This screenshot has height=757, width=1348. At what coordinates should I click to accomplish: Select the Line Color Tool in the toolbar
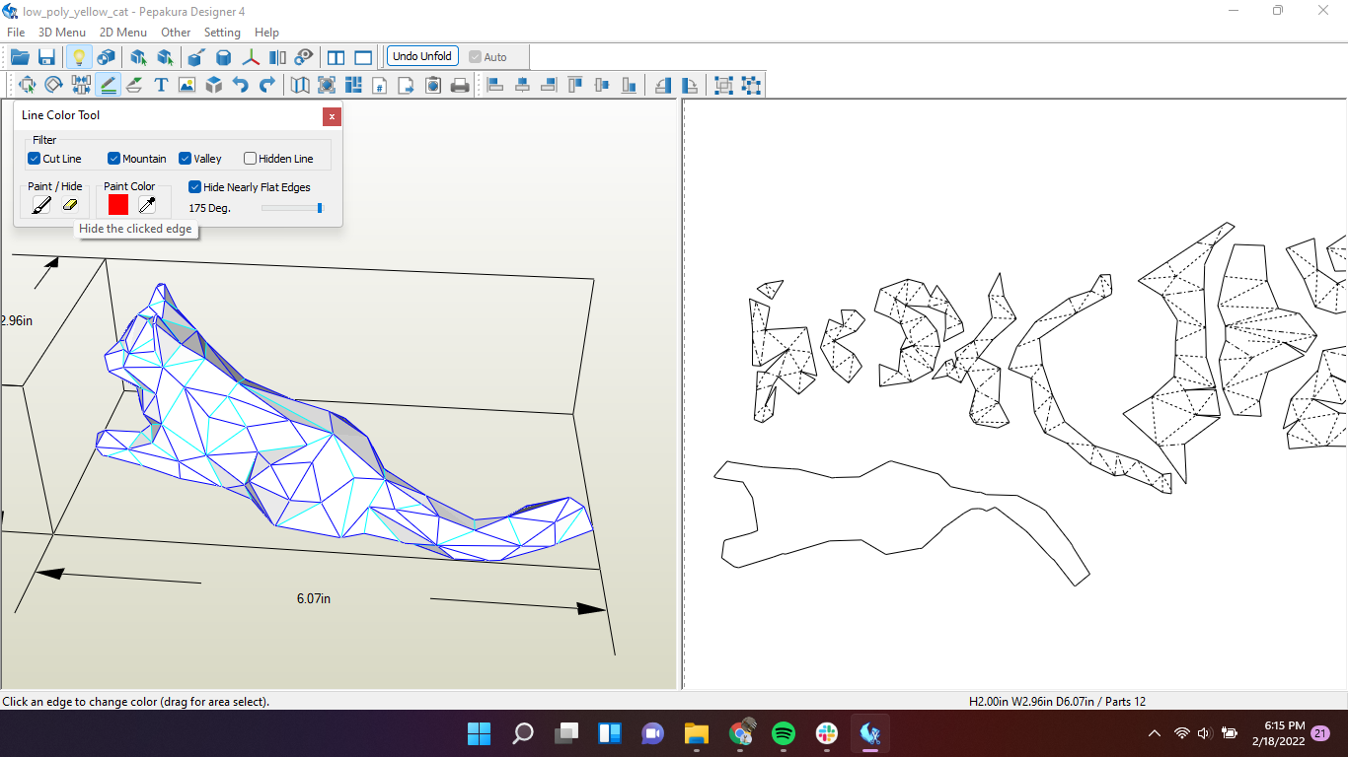point(109,85)
